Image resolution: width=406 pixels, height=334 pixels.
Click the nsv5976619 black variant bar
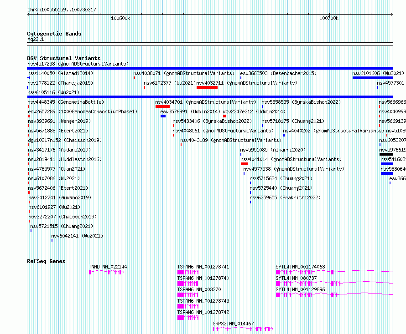tap(386, 154)
